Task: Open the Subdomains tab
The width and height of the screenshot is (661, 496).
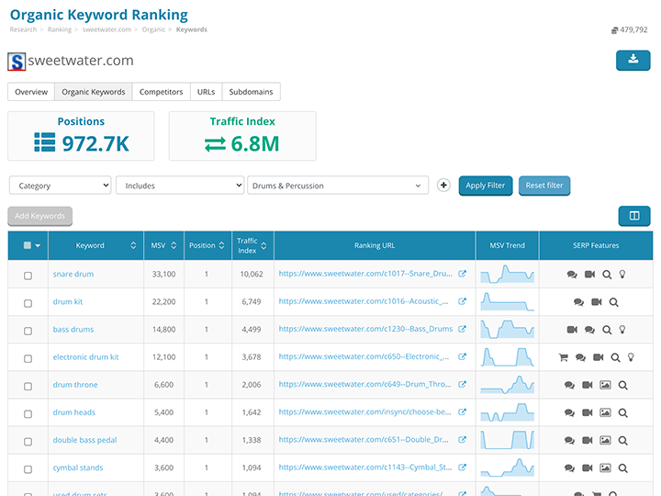Action: (251, 92)
